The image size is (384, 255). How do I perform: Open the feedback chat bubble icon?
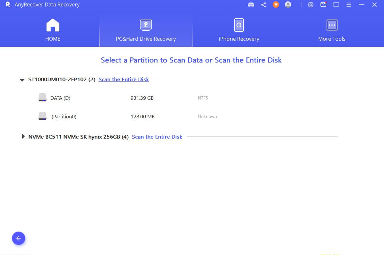tap(336, 5)
